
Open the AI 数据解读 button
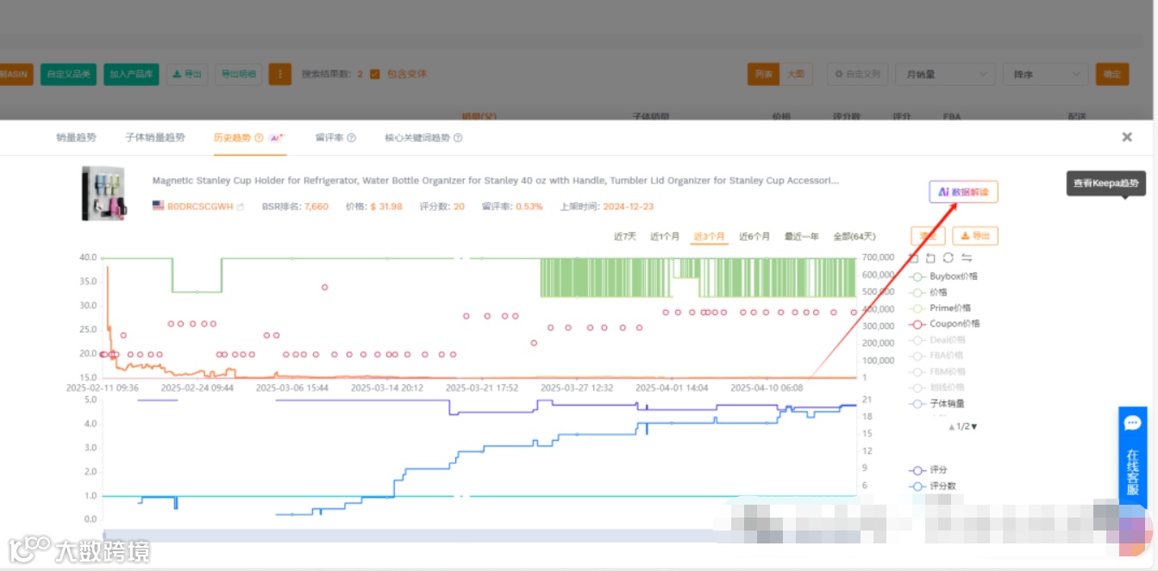click(963, 192)
